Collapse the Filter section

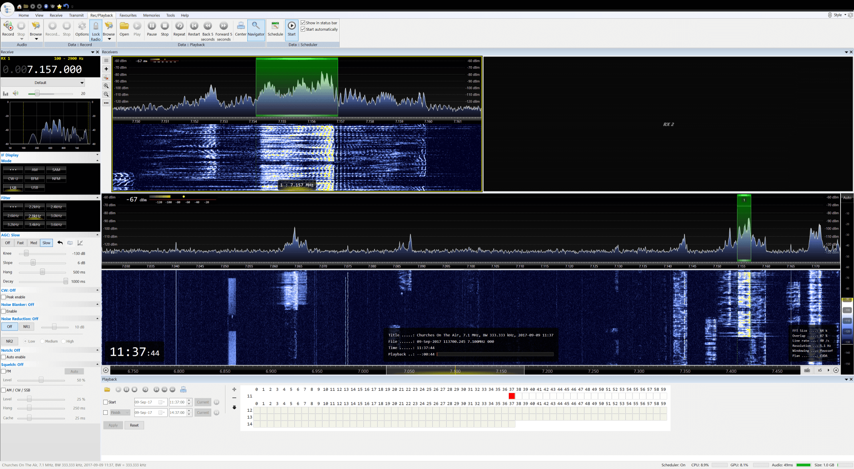[97, 197]
